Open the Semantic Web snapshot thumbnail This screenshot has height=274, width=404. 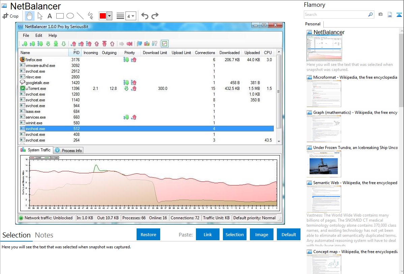324,199
